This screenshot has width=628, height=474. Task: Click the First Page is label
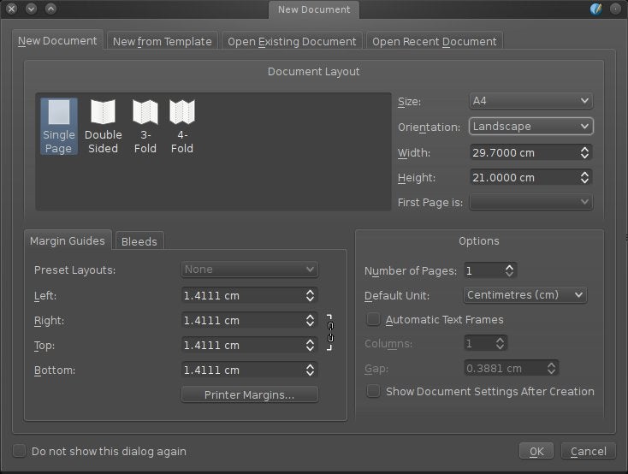[430, 202]
